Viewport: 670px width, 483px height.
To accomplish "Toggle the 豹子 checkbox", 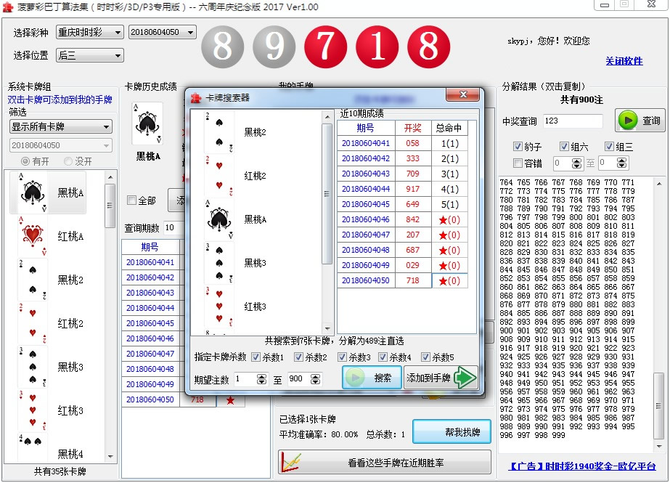I will 518,147.
